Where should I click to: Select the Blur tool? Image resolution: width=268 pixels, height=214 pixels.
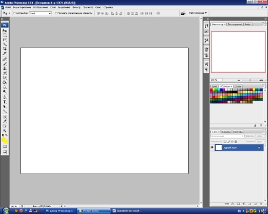point(5,87)
